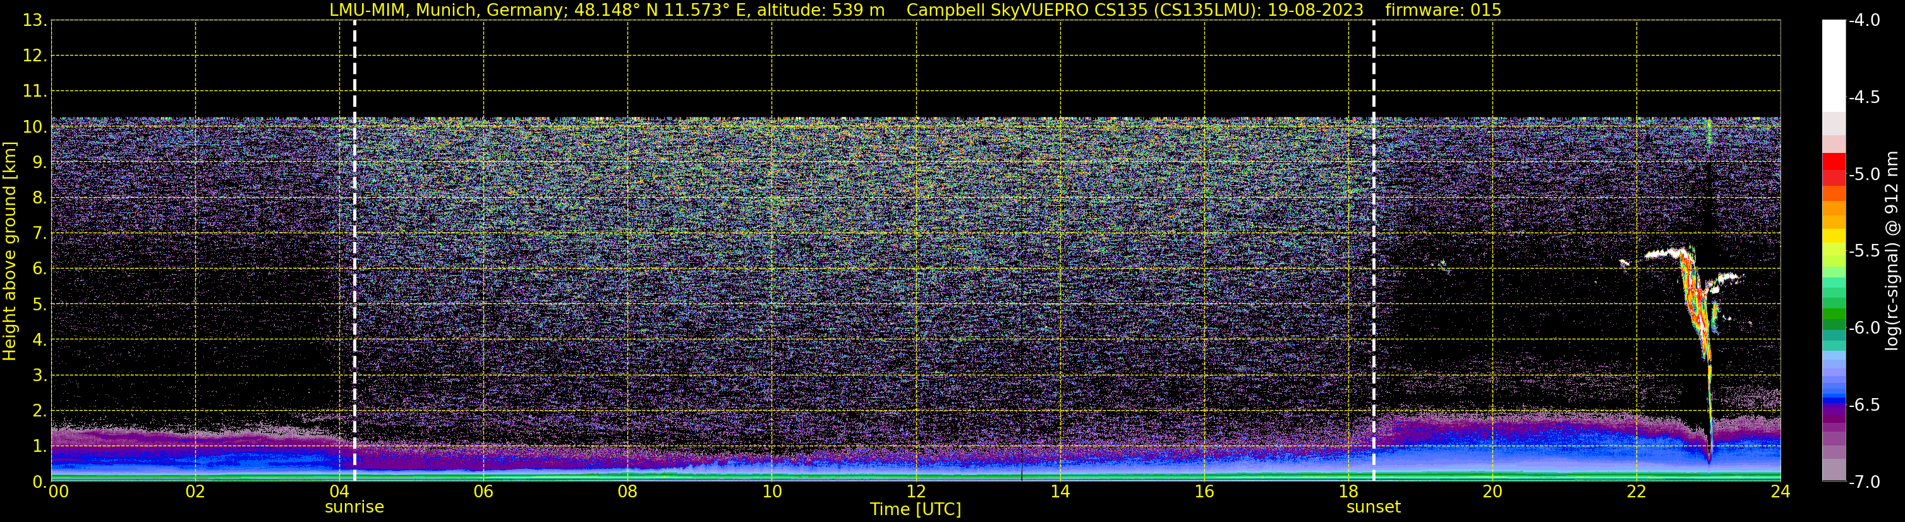This screenshot has width=1905, height=522.
Task: Click the dashed white sunrise marker line
Action: tap(355, 251)
